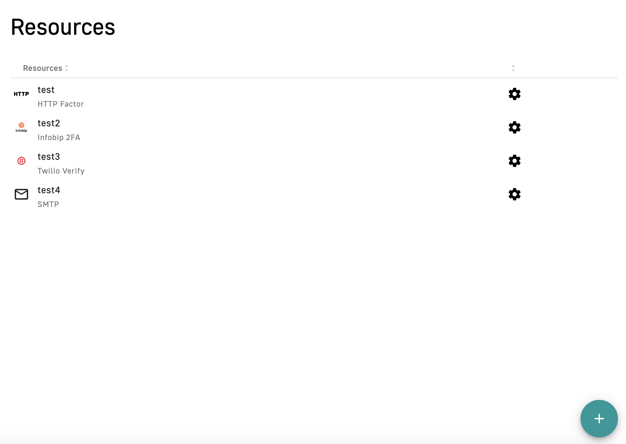
Task: Open settings gear for test3 resource
Action: point(515,161)
